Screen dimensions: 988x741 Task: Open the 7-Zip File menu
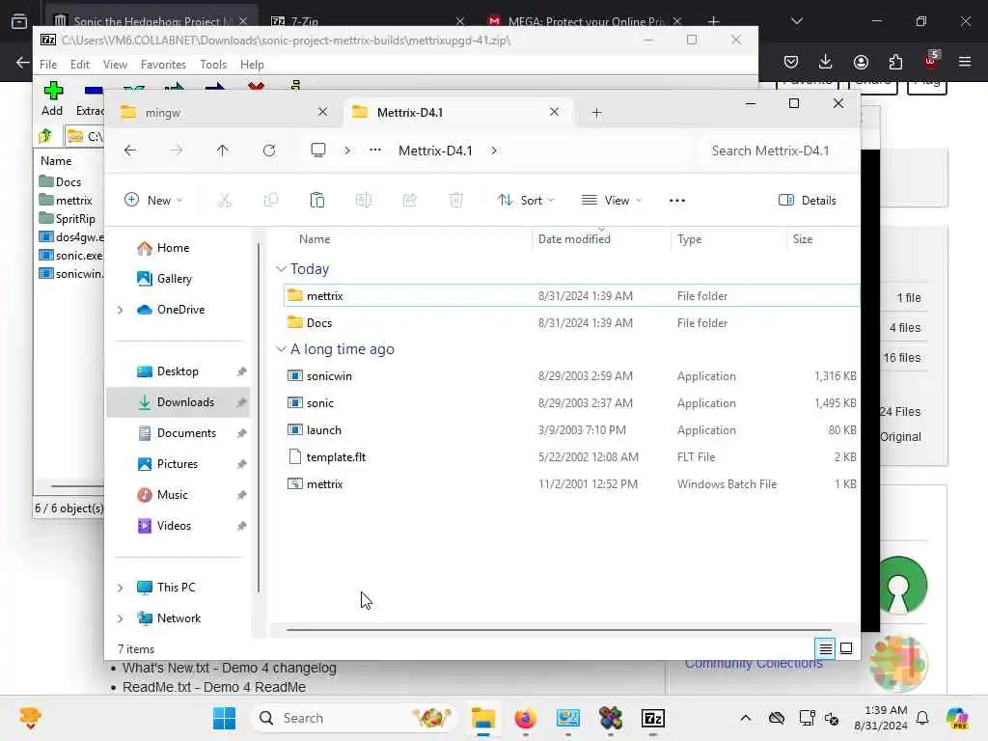click(x=48, y=65)
